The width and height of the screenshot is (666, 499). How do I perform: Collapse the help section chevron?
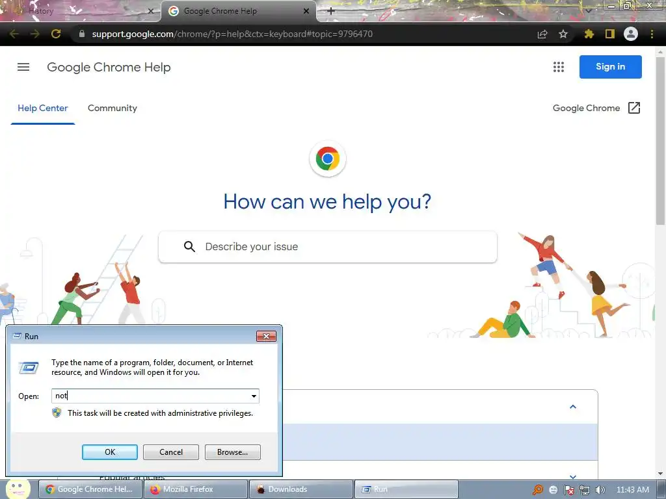tap(573, 407)
